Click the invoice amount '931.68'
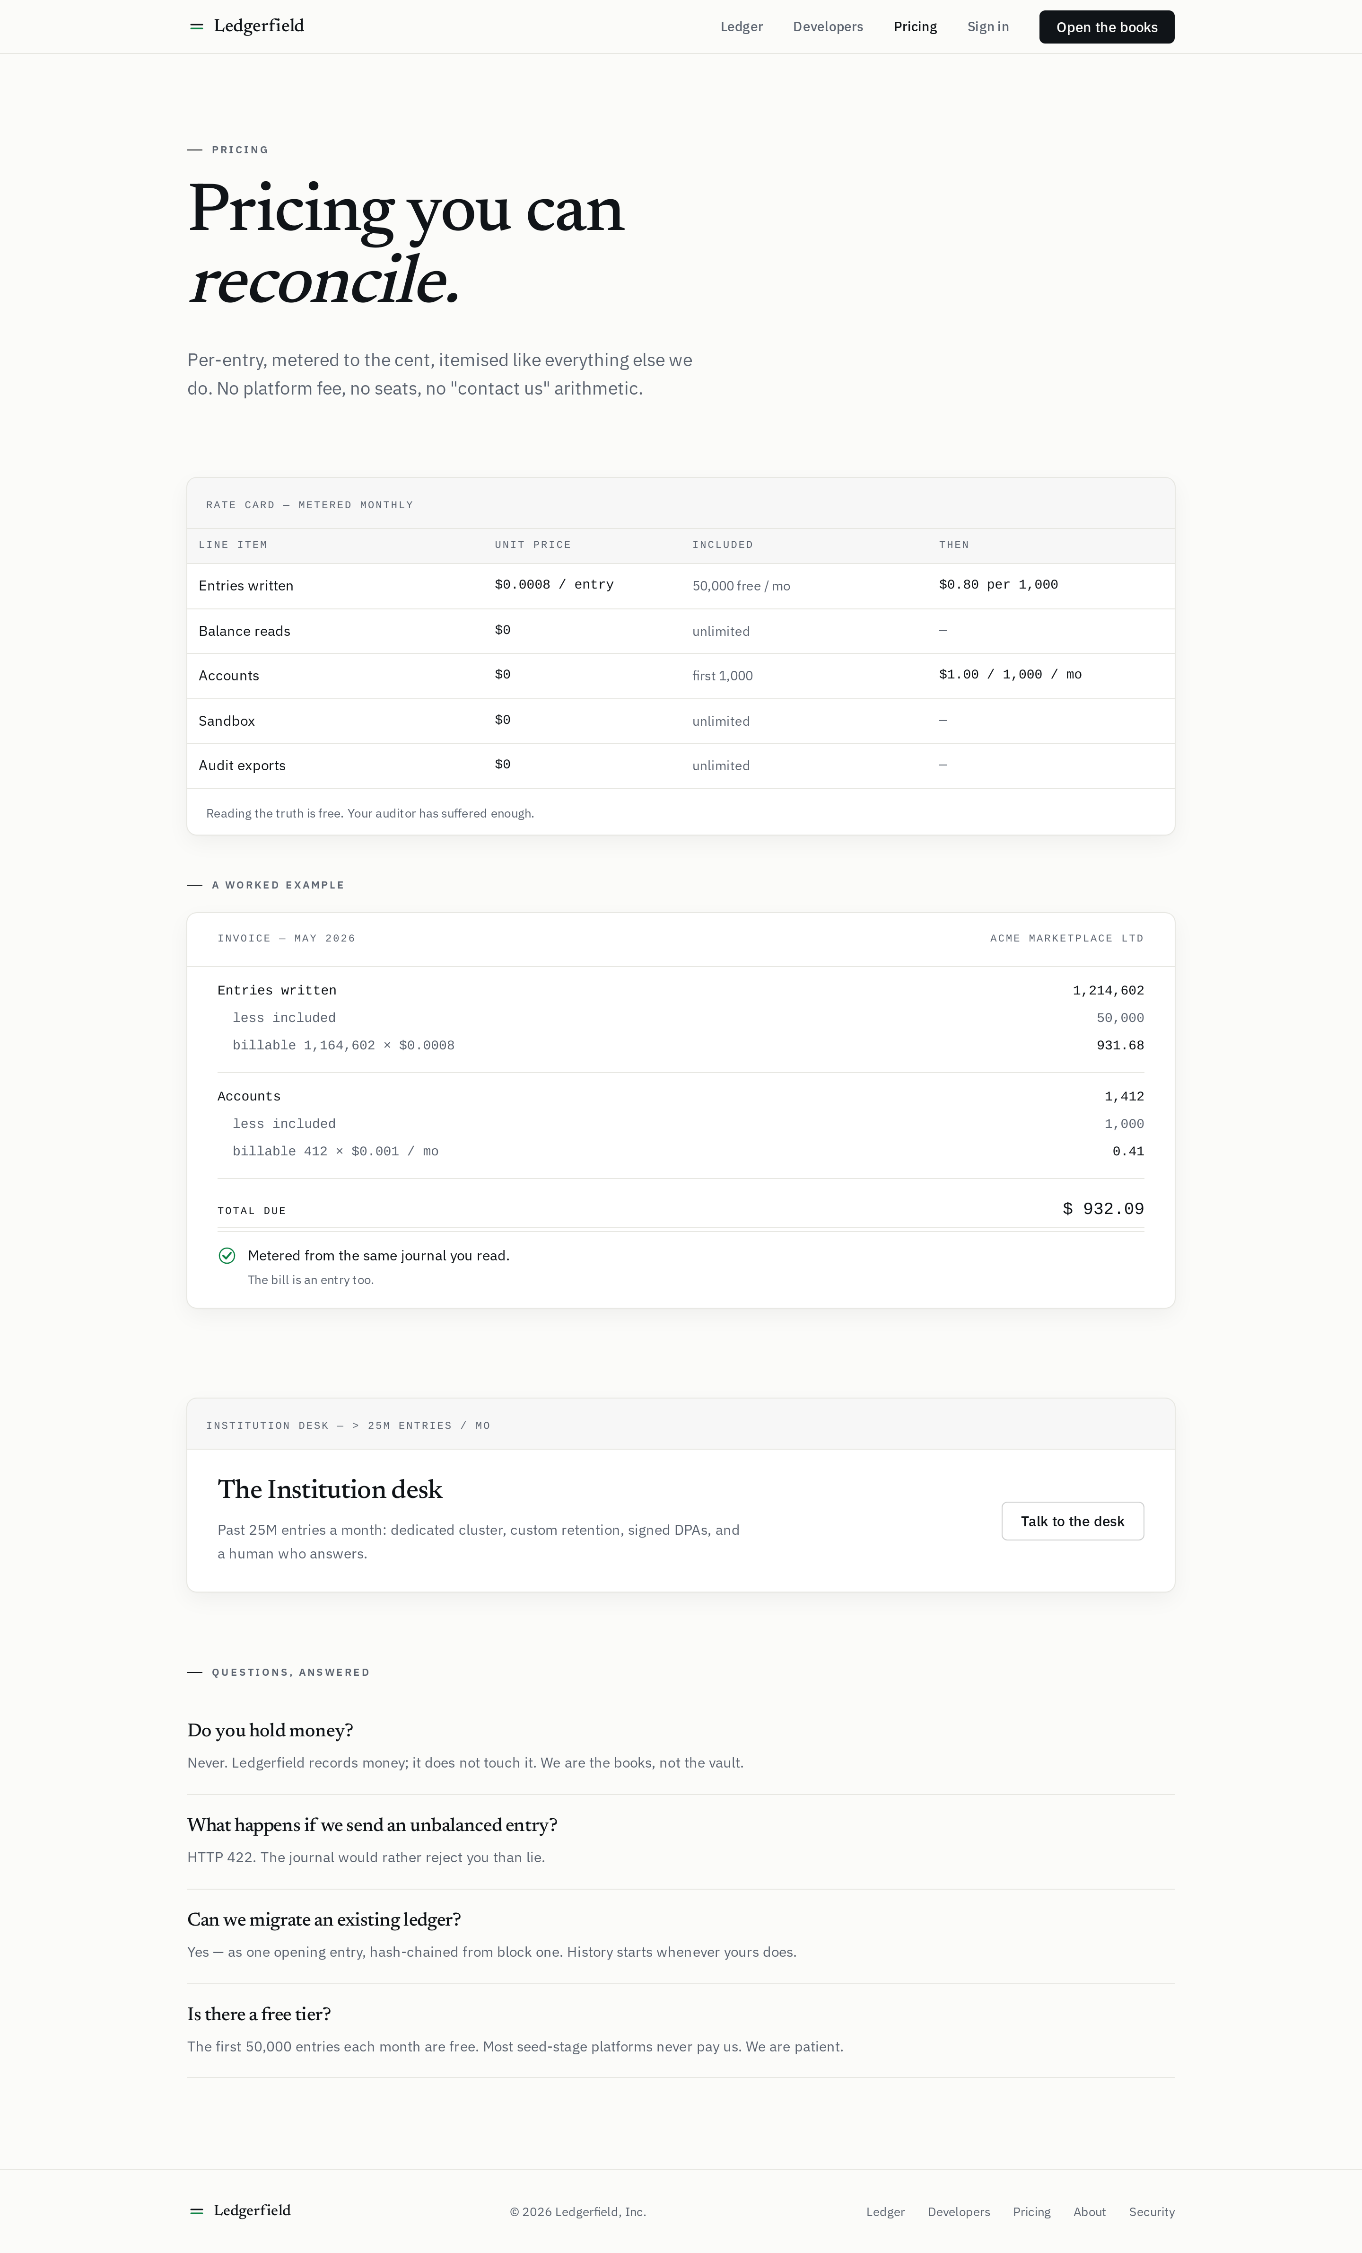This screenshot has height=2253, width=1362. tap(1121, 1045)
